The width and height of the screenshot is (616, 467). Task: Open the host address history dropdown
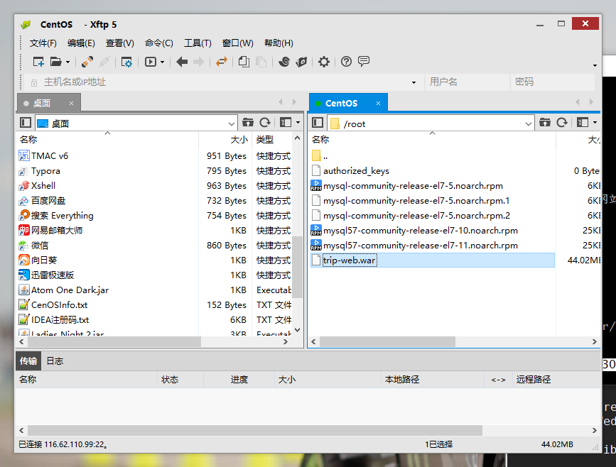point(414,82)
